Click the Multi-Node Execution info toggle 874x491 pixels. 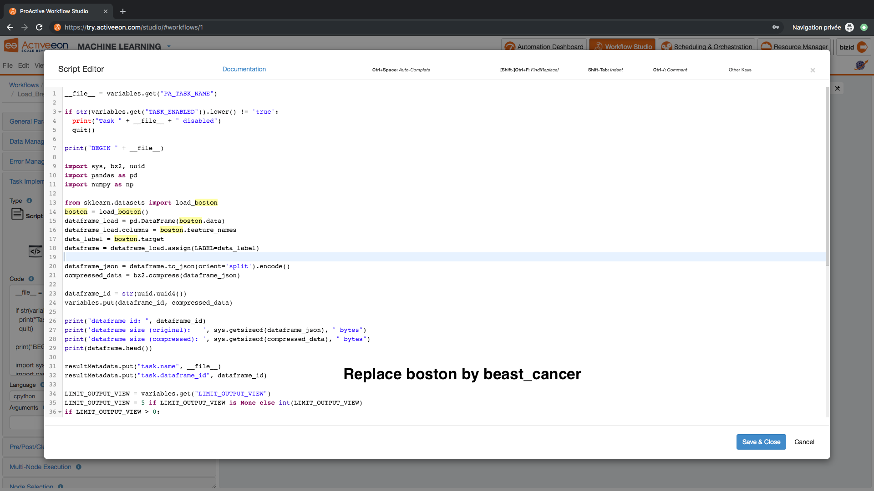[x=79, y=466]
